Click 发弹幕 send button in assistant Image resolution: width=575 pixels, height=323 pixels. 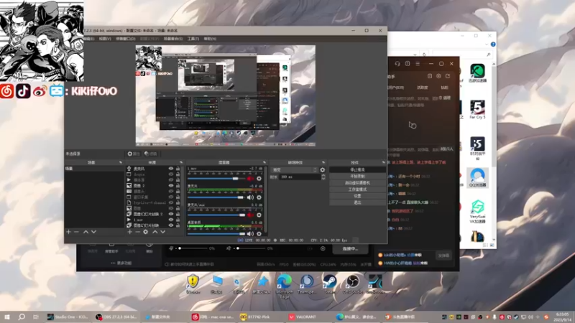[443, 256]
